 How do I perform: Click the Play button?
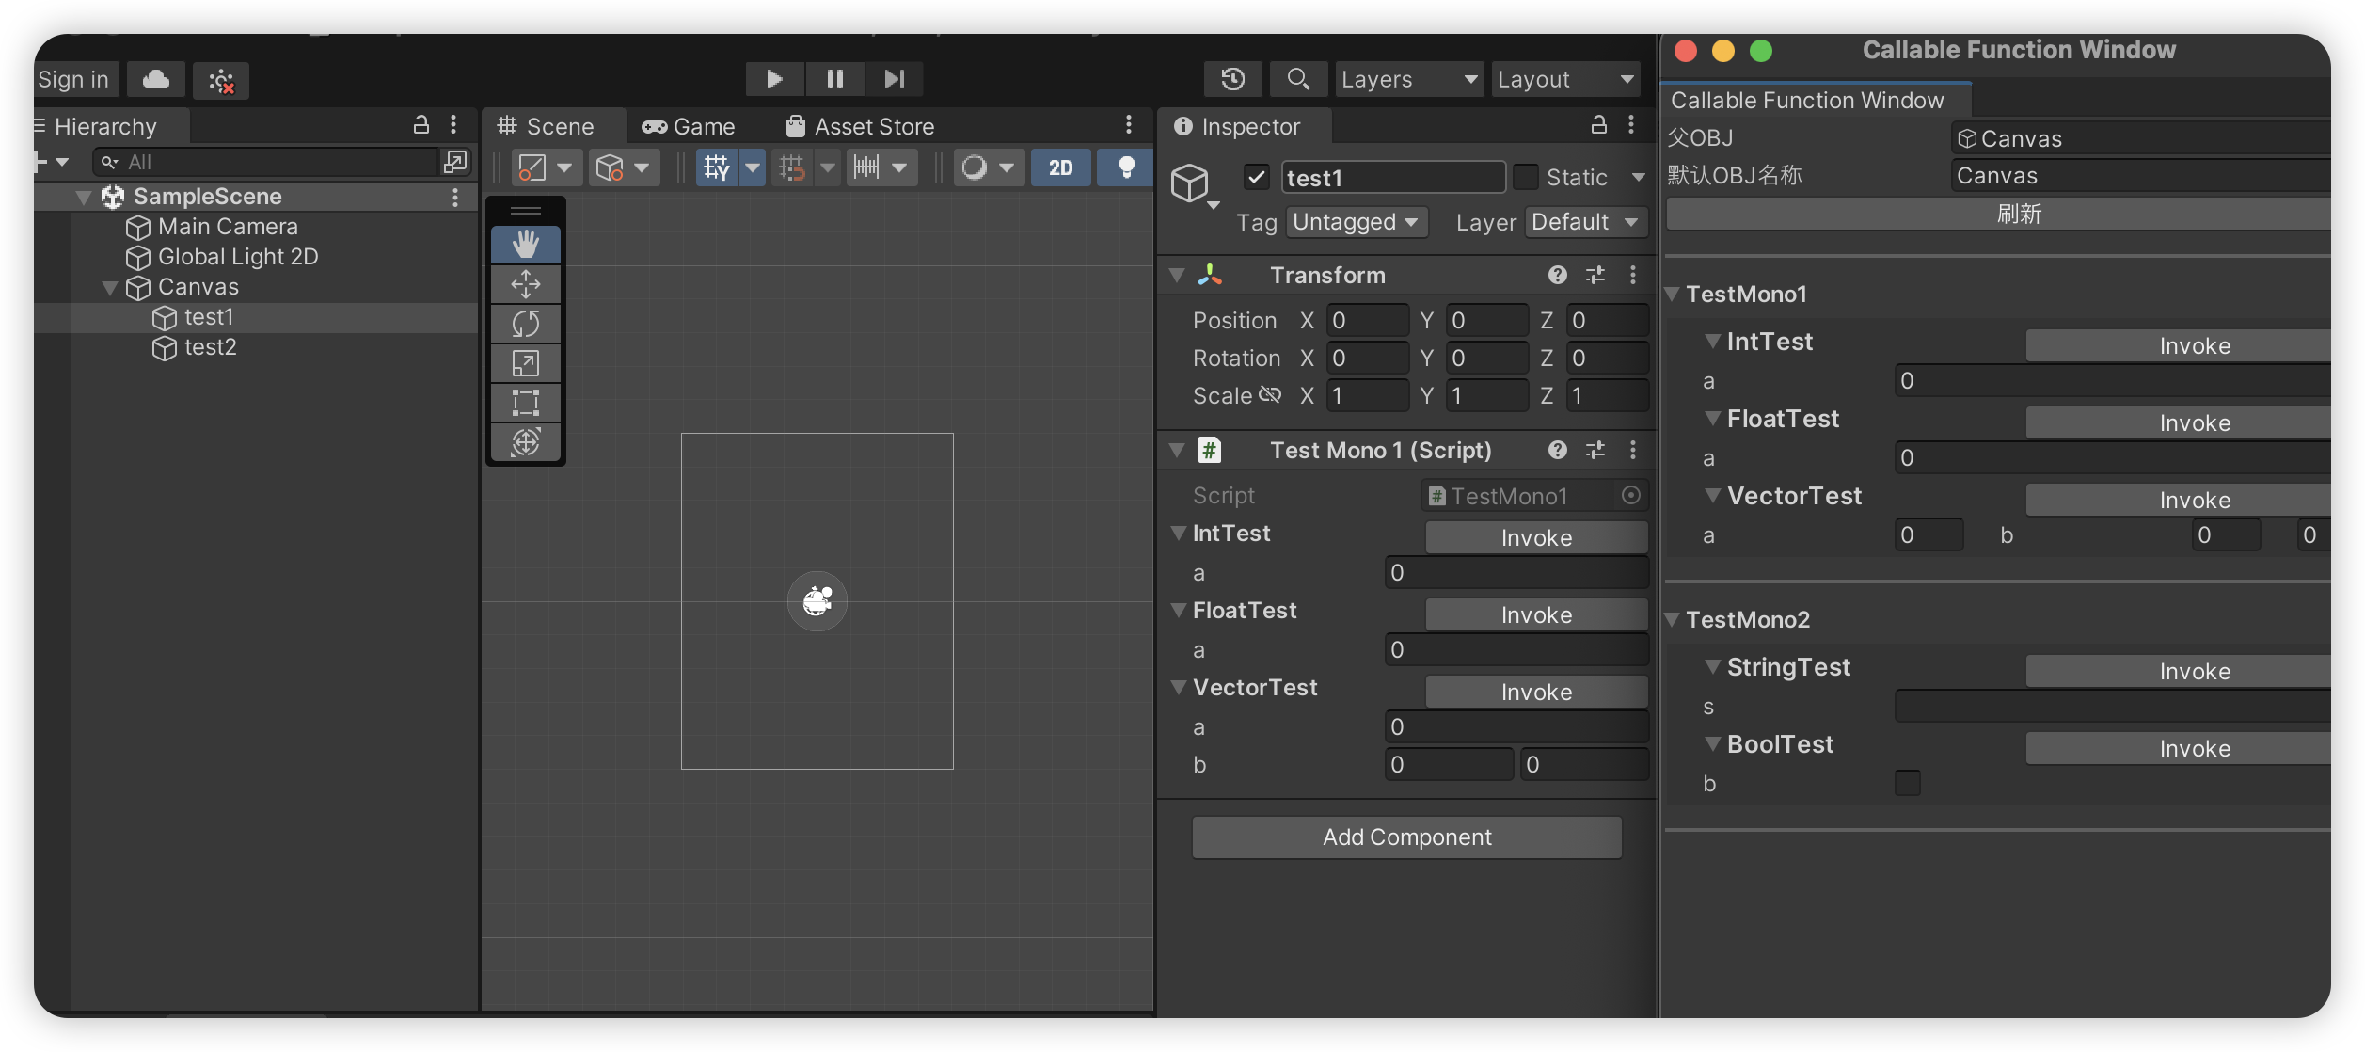click(x=774, y=80)
